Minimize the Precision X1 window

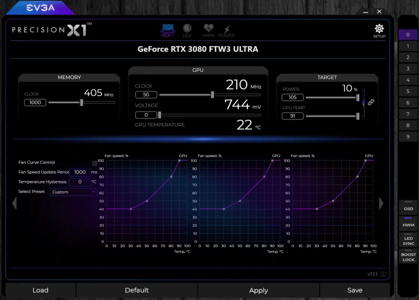coord(365,12)
